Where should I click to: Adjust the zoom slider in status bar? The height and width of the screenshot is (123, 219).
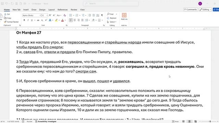(210, 122)
